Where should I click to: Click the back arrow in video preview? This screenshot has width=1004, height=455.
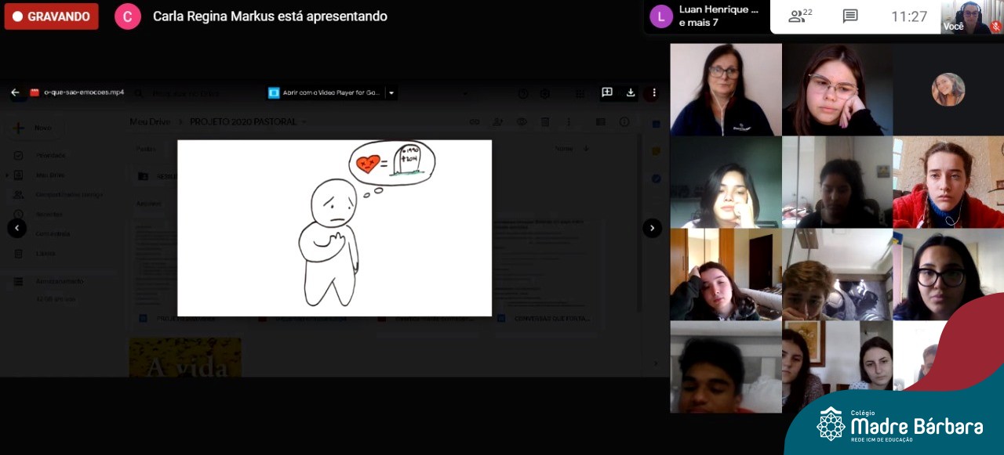(x=15, y=92)
